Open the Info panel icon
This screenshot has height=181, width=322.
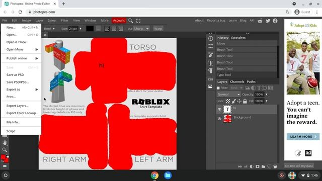pos(210,38)
